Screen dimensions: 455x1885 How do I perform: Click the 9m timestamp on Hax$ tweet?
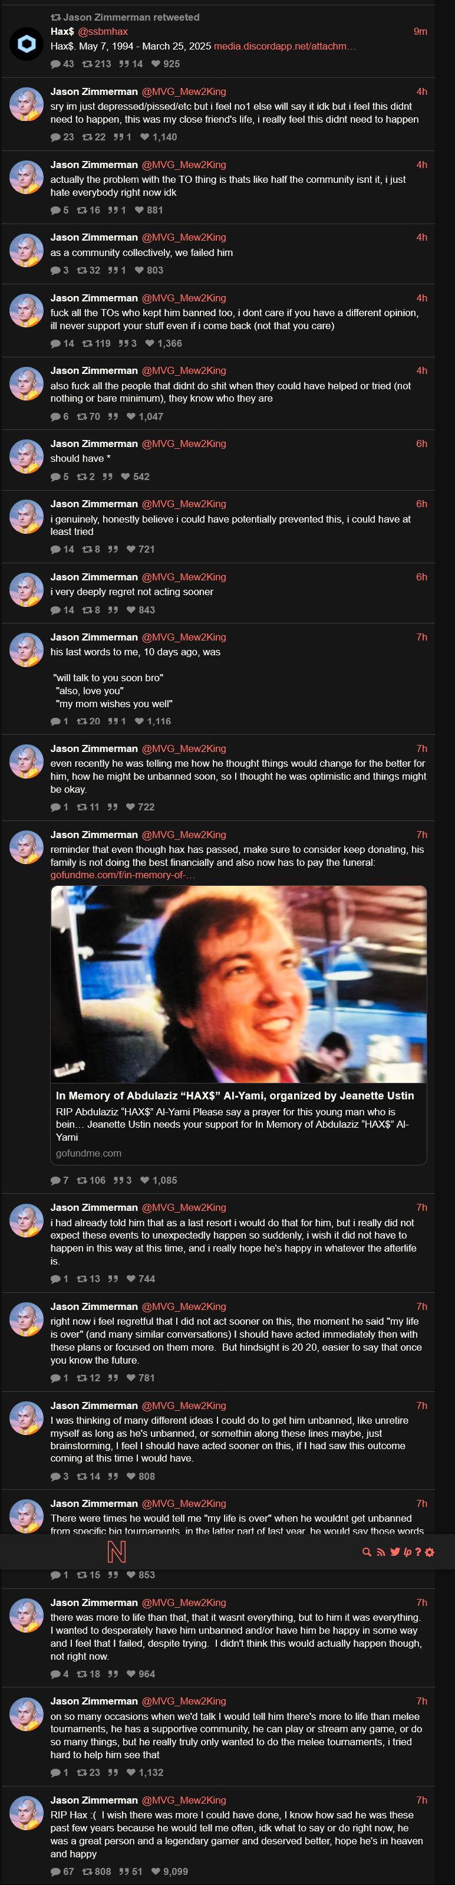[420, 31]
